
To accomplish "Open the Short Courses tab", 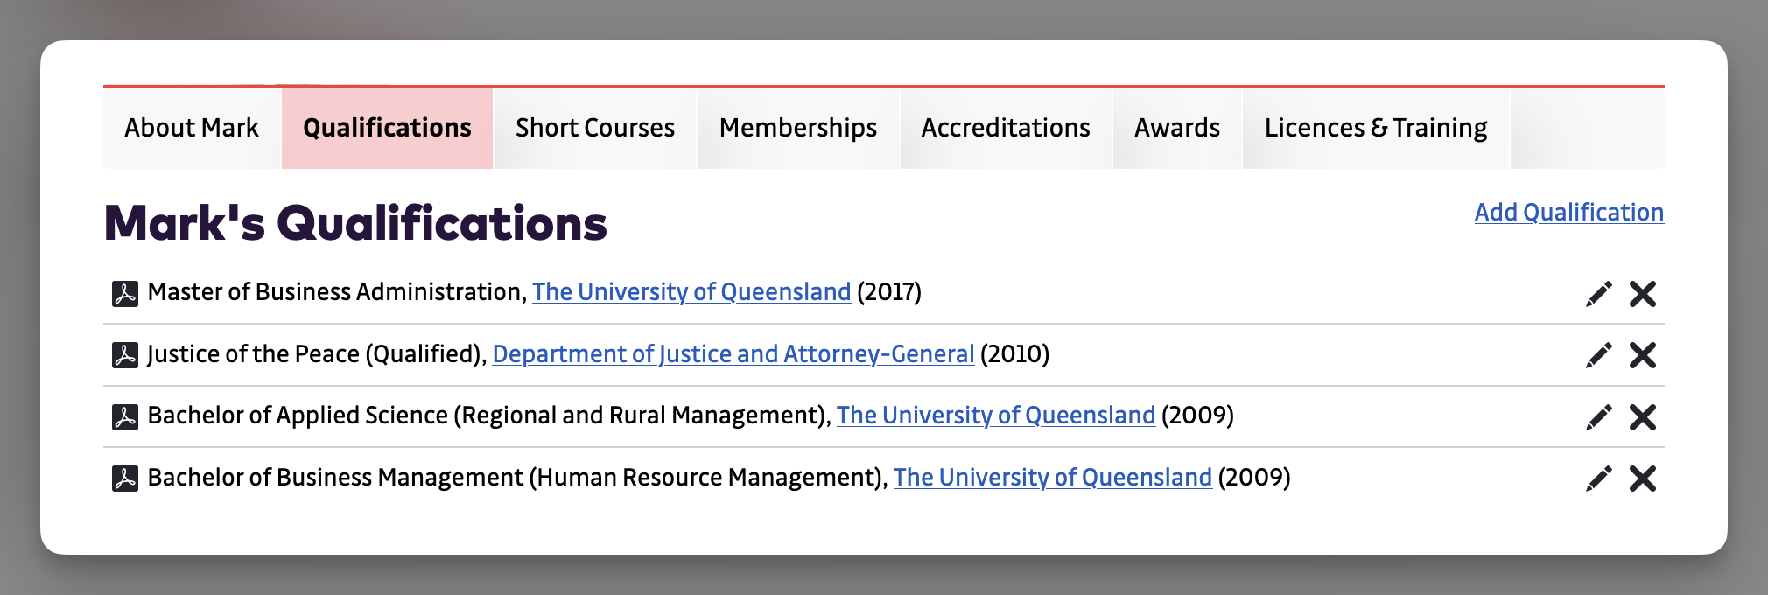I will point(595,128).
